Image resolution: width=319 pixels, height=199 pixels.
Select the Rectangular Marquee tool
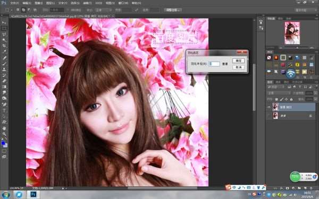(x=4, y=28)
